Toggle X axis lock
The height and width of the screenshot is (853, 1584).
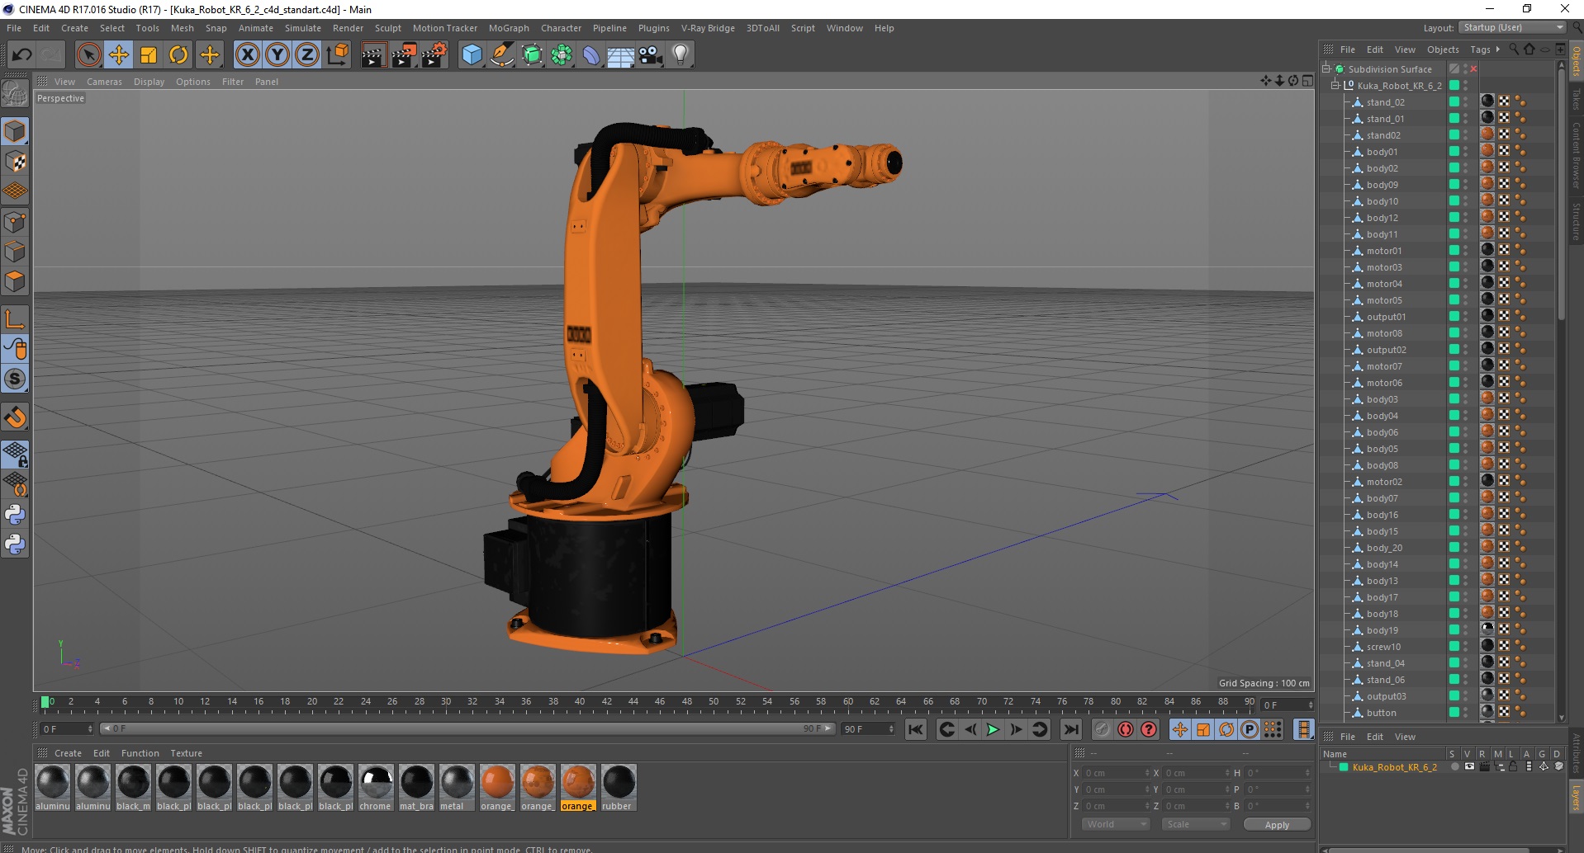pyautogui.click(x=247, y=55)
